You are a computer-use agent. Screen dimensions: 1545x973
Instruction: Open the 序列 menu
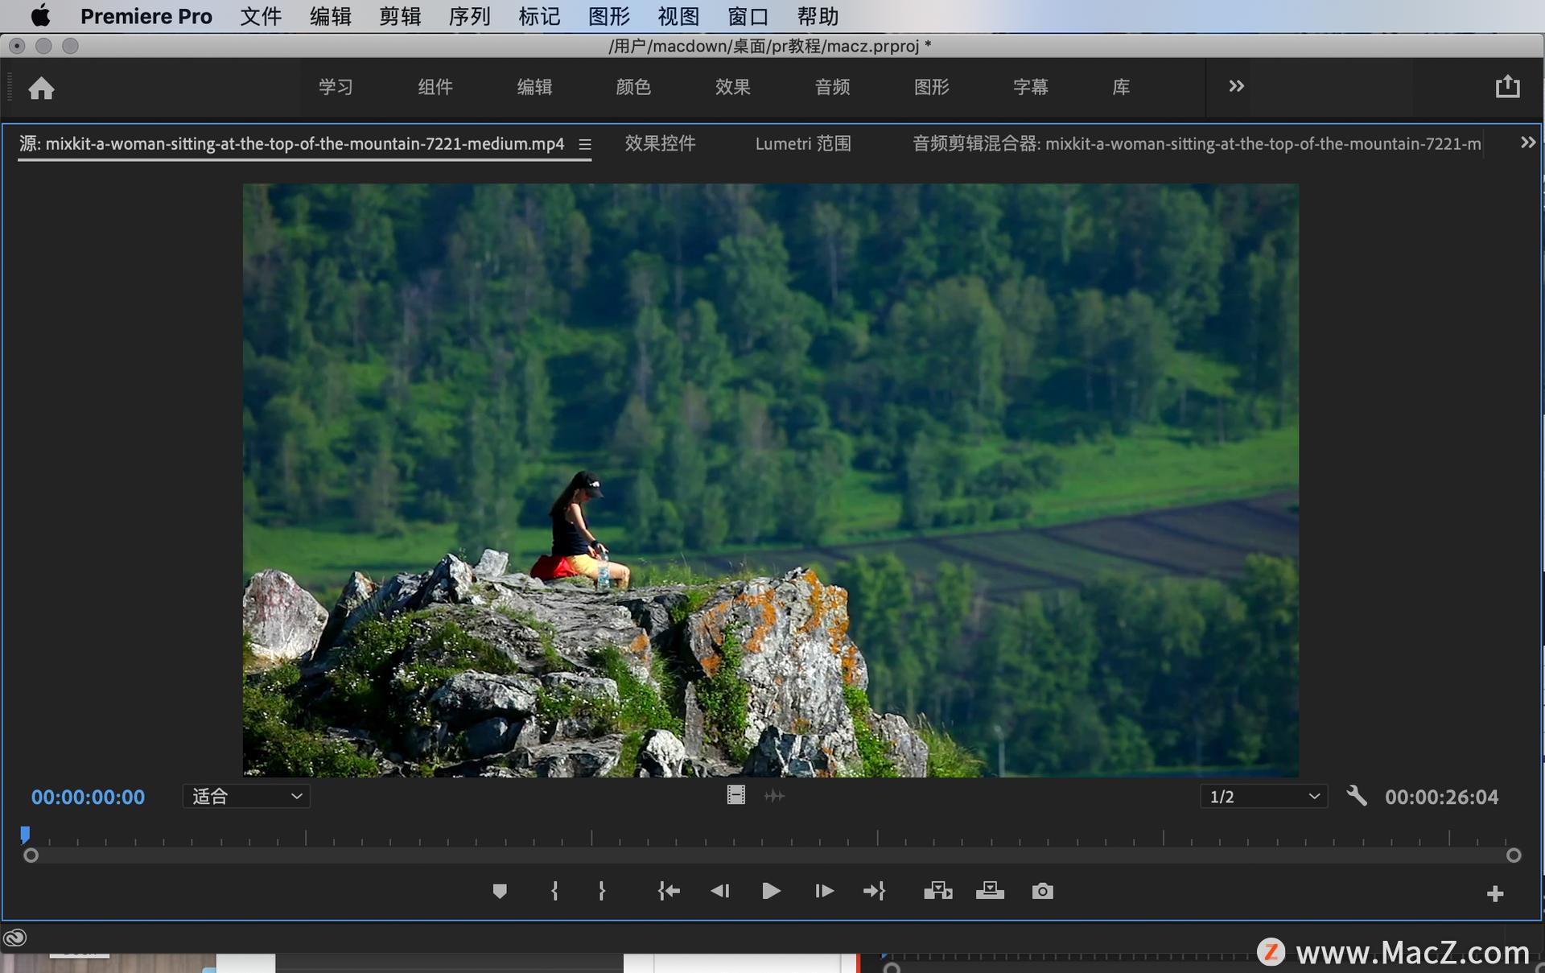(x=469, y=16)
